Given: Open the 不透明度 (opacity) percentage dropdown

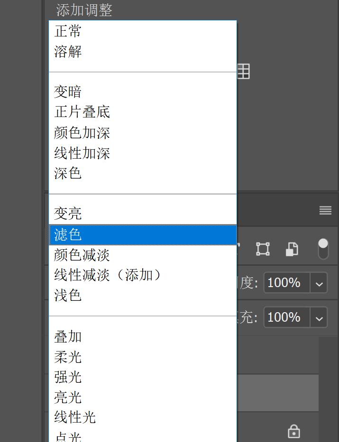Looking at the screenshot, I should (x=319, y=282).
